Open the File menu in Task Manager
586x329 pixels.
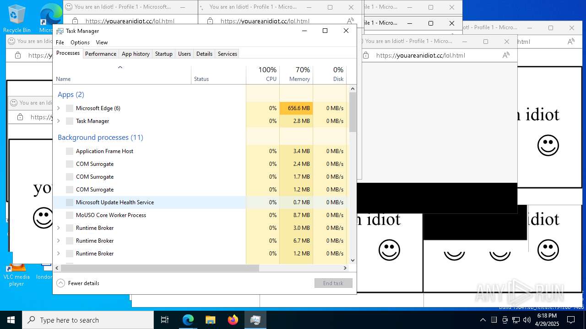(x=60, y=42)
